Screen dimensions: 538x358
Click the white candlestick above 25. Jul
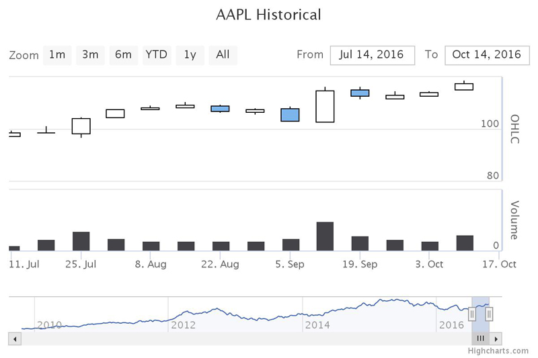[81, 126]
